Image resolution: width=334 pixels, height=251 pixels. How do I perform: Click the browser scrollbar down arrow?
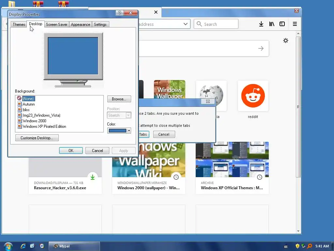tap(298, 231)
